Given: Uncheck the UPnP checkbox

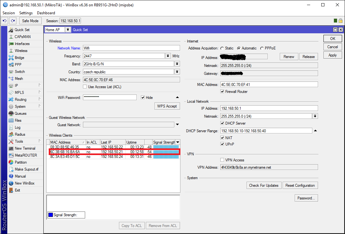Looking at the screenshot, I should [x=223, y=144].
